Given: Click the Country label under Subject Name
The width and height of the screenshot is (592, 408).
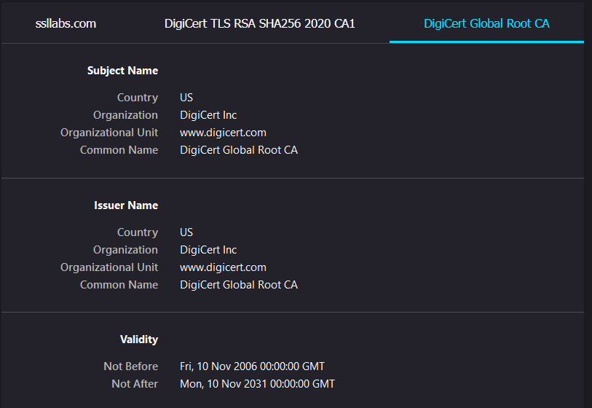Looking at the screenshot, I should click(x=138, y=98).
